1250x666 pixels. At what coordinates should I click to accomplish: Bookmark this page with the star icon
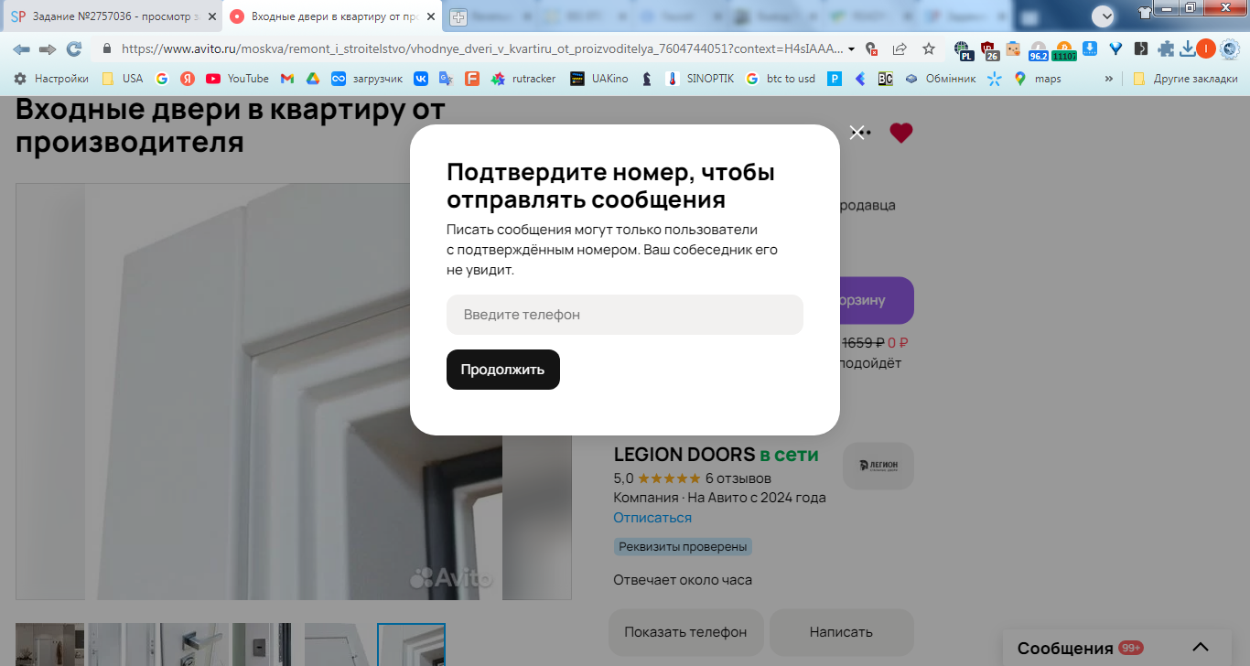click(929, 49)
